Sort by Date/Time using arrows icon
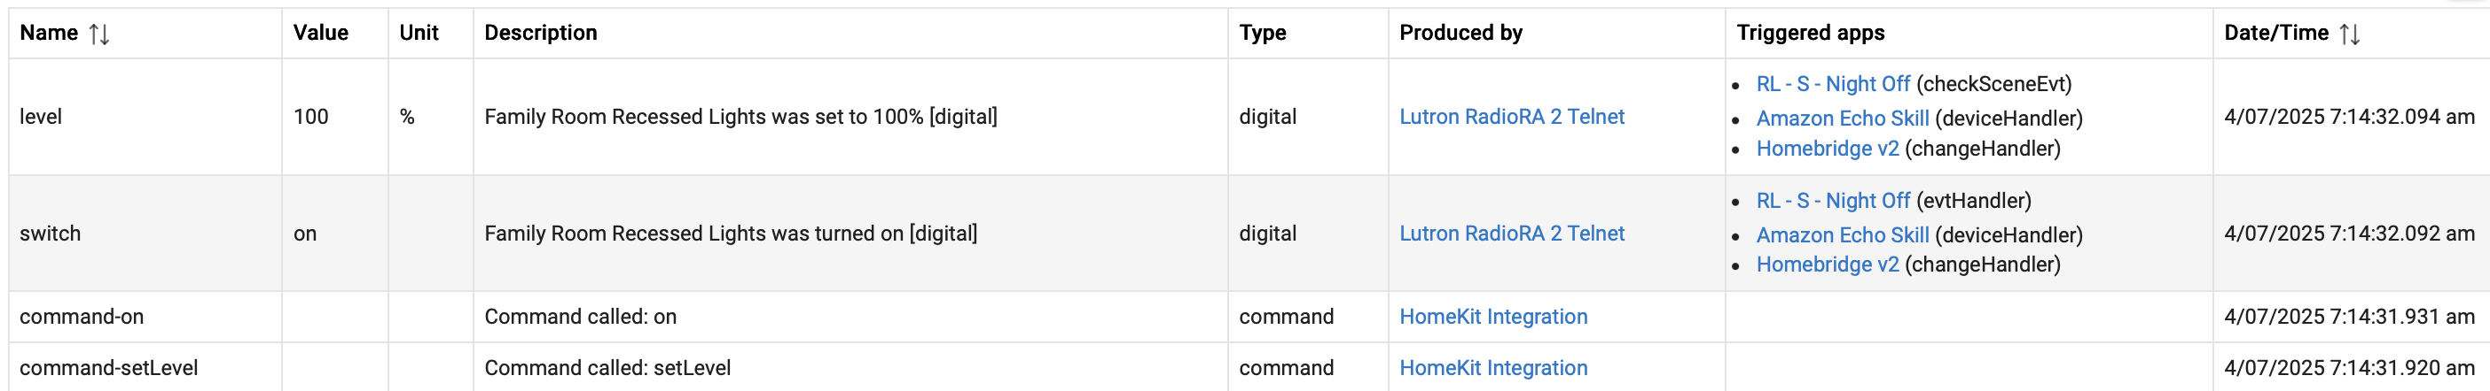The height and width of the screenshot is (391, 2490). coord(2350,34)
